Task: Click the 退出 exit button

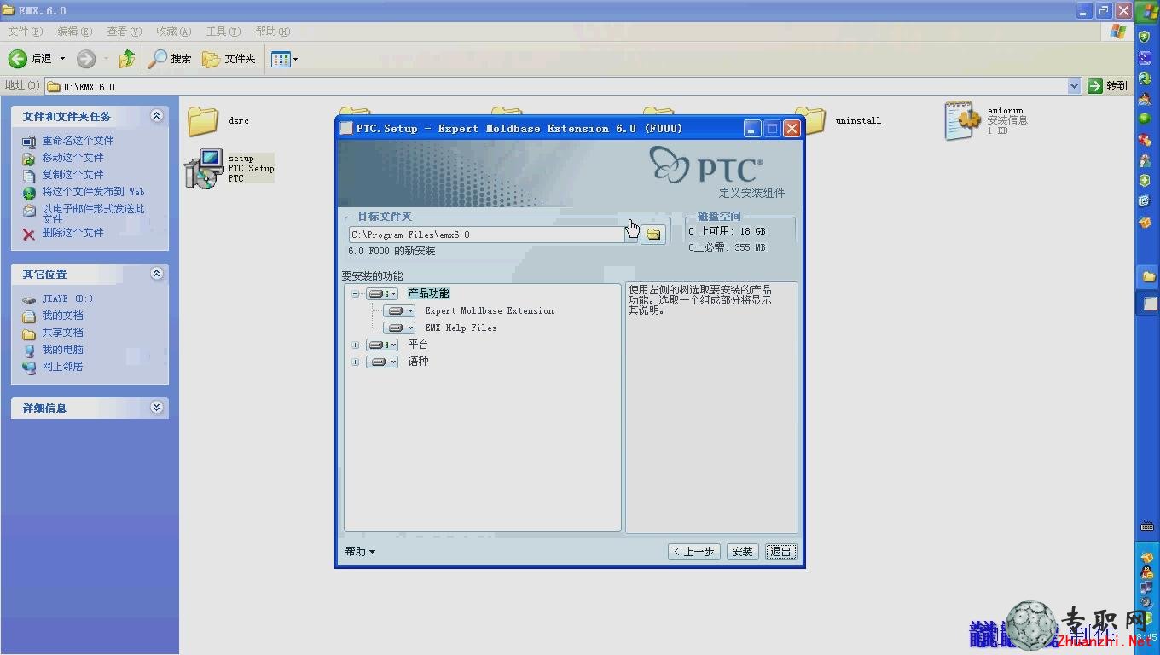Action: point(780,552)
